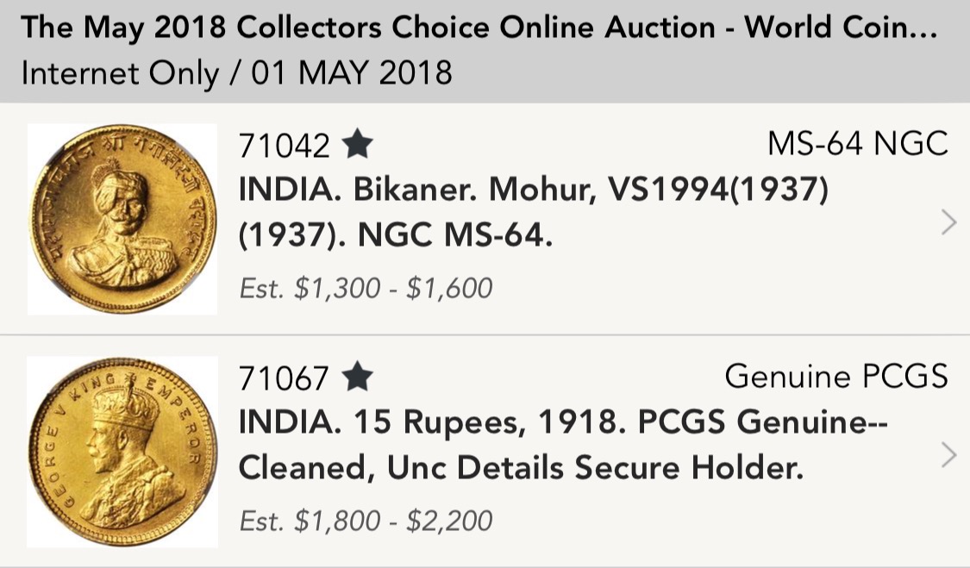This screenshot has height=568, width=970.
Task: Toggle the star beside lot 71067
Action: [x=357, y=377]
